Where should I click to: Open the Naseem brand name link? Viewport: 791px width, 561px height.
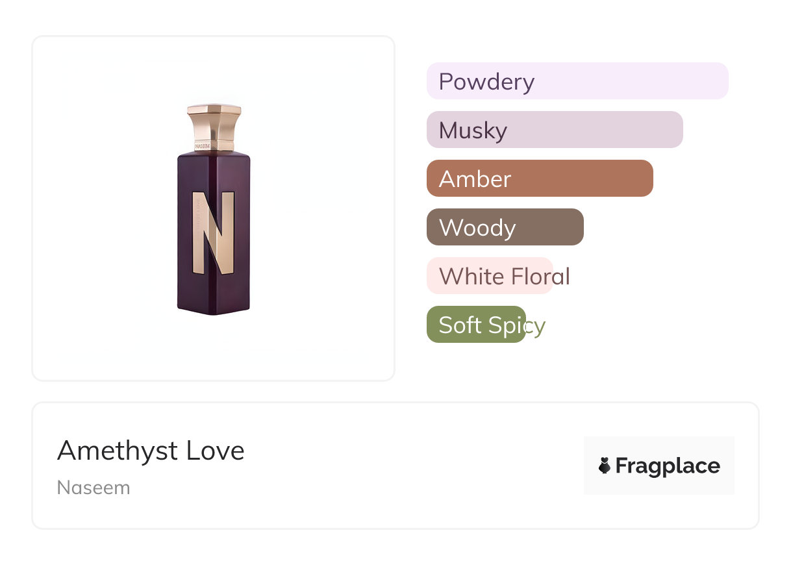94,488
